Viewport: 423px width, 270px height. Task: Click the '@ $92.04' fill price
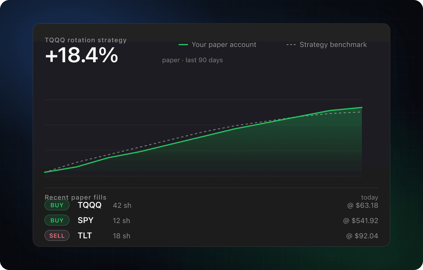[362, 236]
